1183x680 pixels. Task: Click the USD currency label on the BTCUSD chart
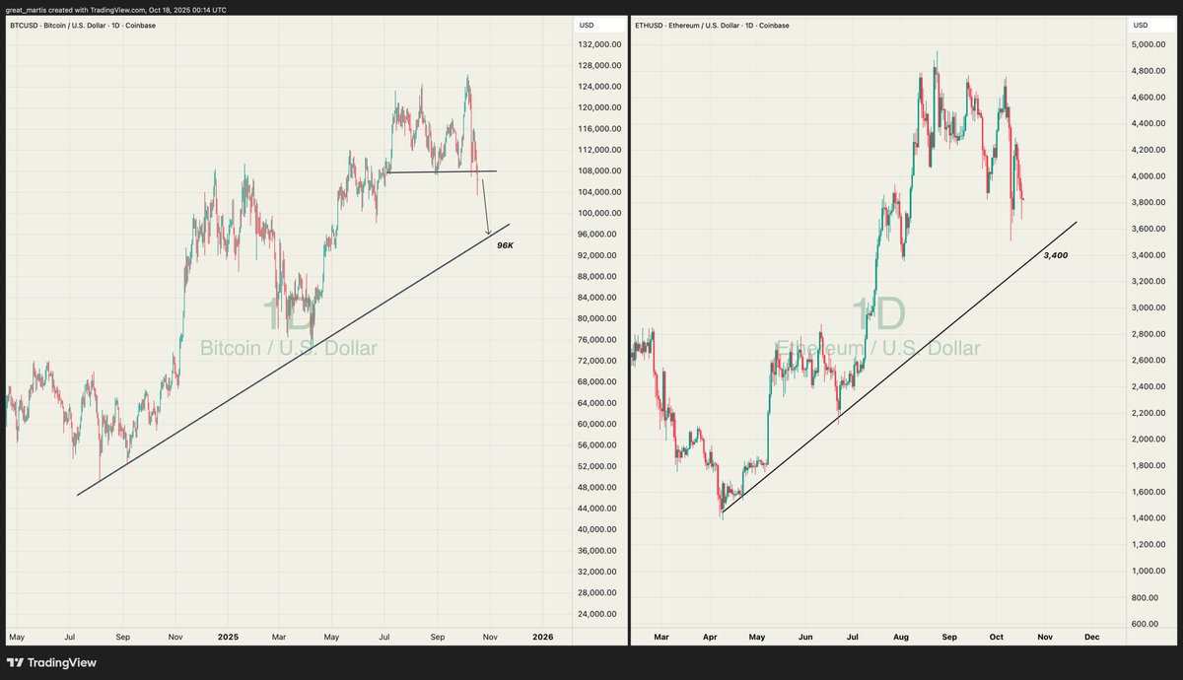coord(587,25)
